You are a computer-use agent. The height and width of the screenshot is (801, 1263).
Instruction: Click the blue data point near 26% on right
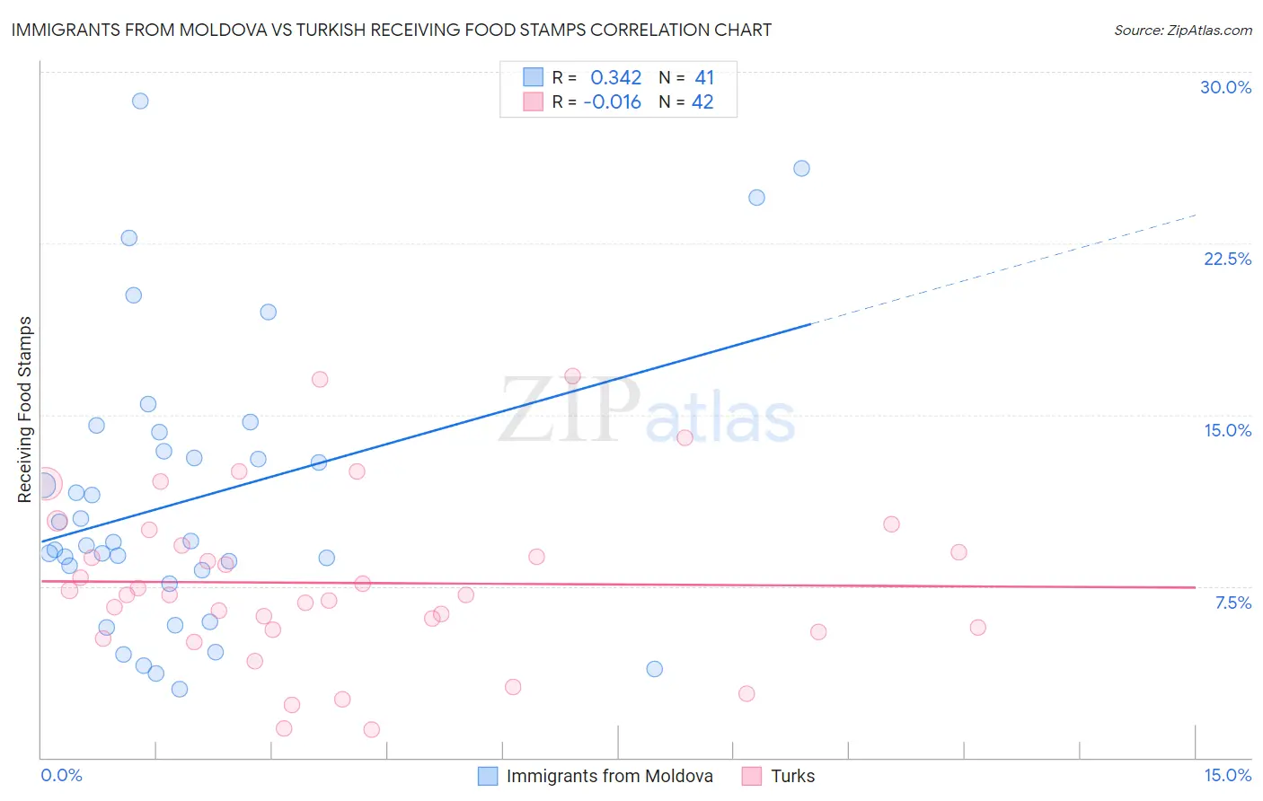click(x=802, y=168)
